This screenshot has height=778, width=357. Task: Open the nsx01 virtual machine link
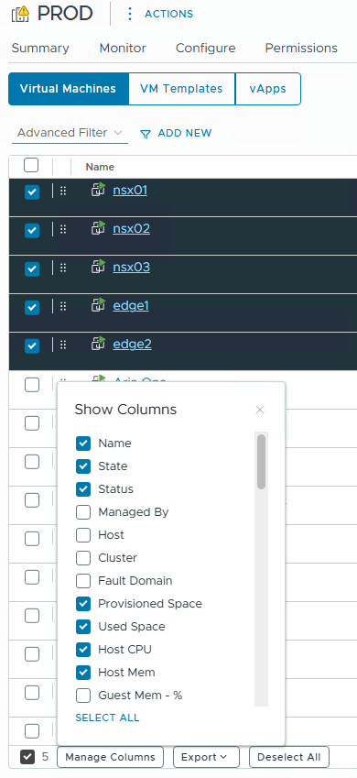[130, 191]
